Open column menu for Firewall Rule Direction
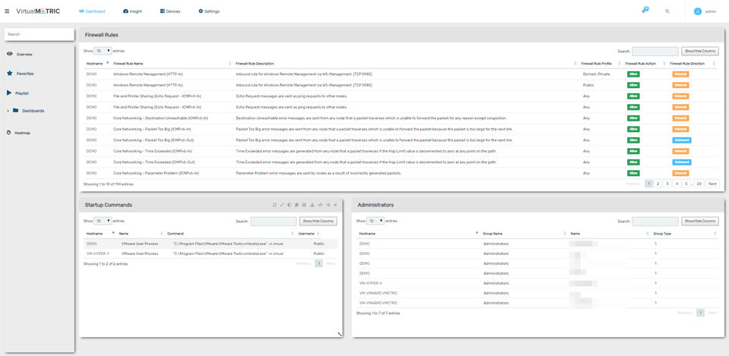 pos(714,64)
